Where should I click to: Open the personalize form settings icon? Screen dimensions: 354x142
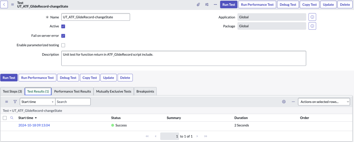click(x=207, y=4)
